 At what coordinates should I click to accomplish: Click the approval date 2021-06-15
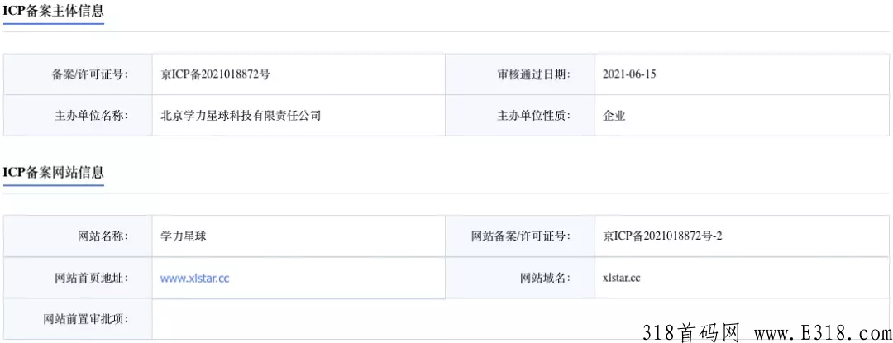pyautogui.click(x=628, y=74)
